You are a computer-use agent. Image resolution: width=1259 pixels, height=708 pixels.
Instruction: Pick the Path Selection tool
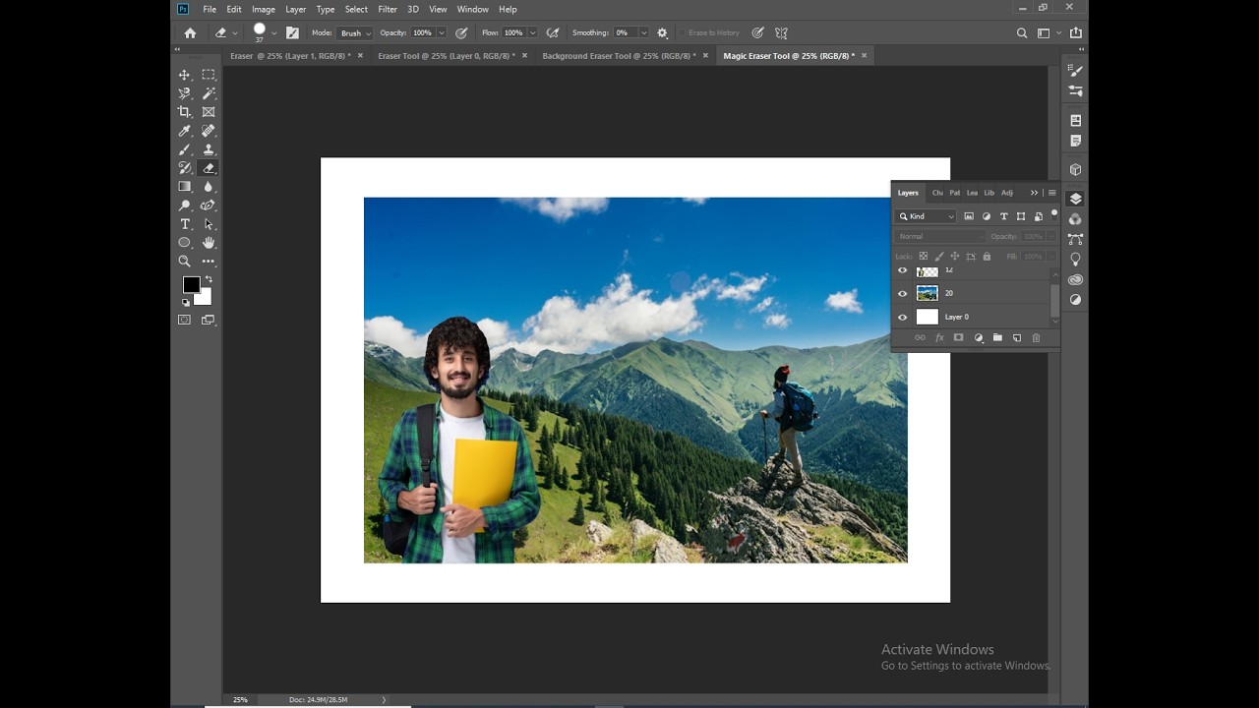tap(209, 224)
